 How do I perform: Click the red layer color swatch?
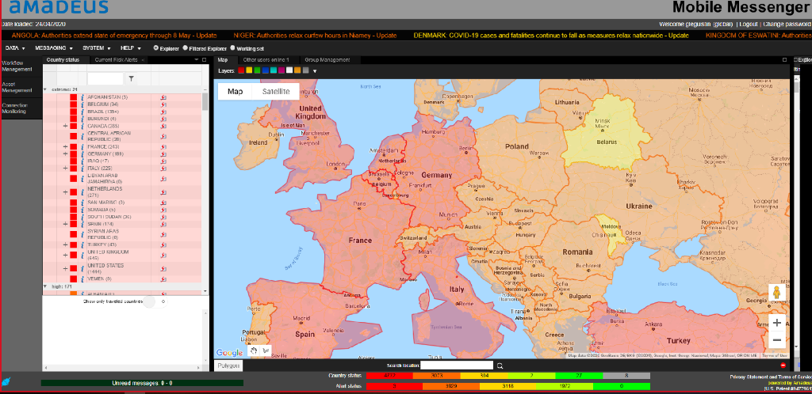point(241,71)
